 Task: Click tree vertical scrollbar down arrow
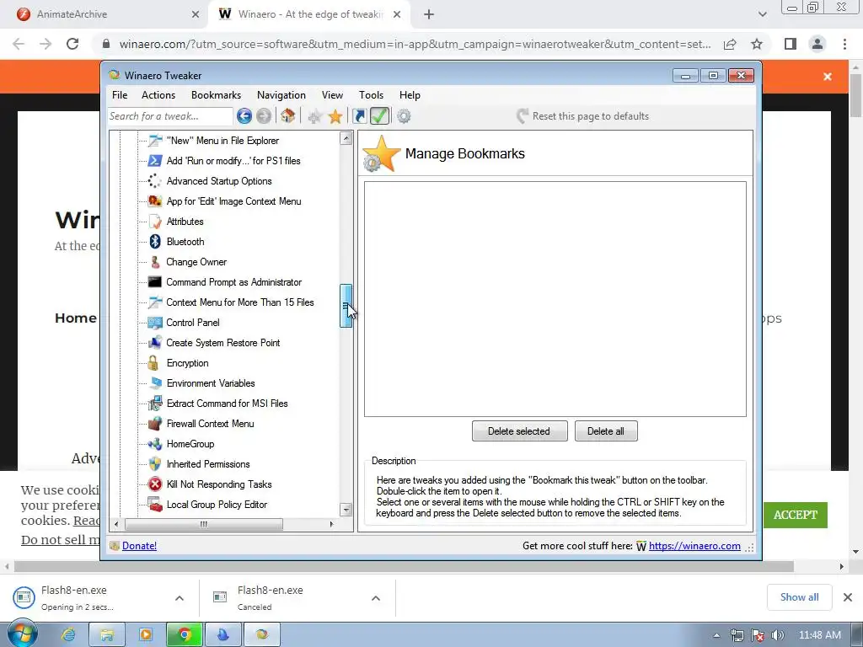(346, 510)
